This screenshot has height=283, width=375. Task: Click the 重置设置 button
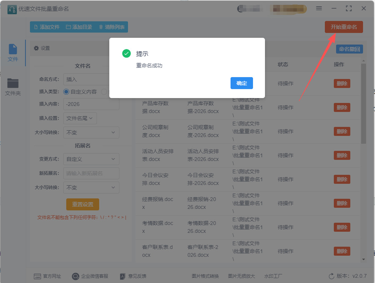click(x=82, y=204)
